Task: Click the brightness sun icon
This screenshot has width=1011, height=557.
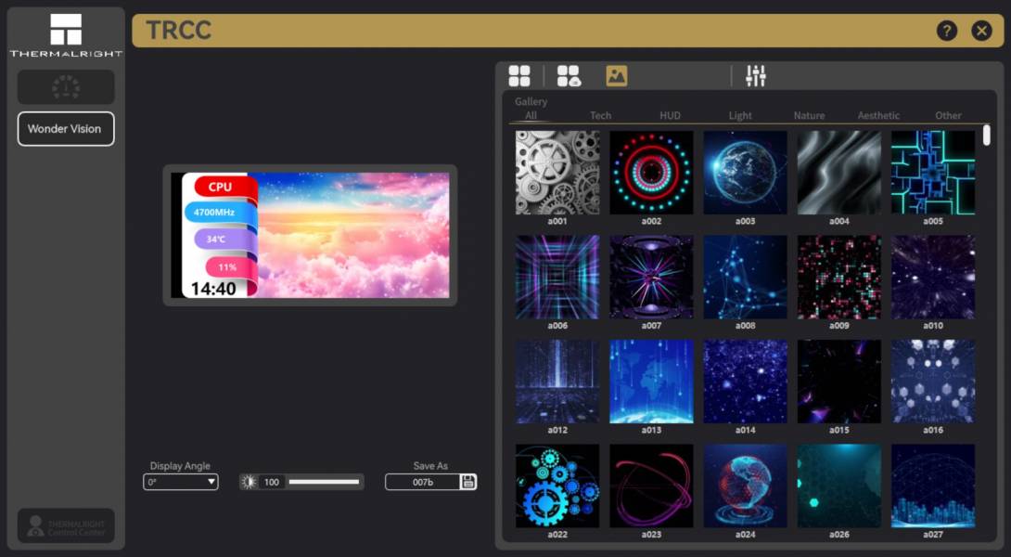Action: pos(249,482)
